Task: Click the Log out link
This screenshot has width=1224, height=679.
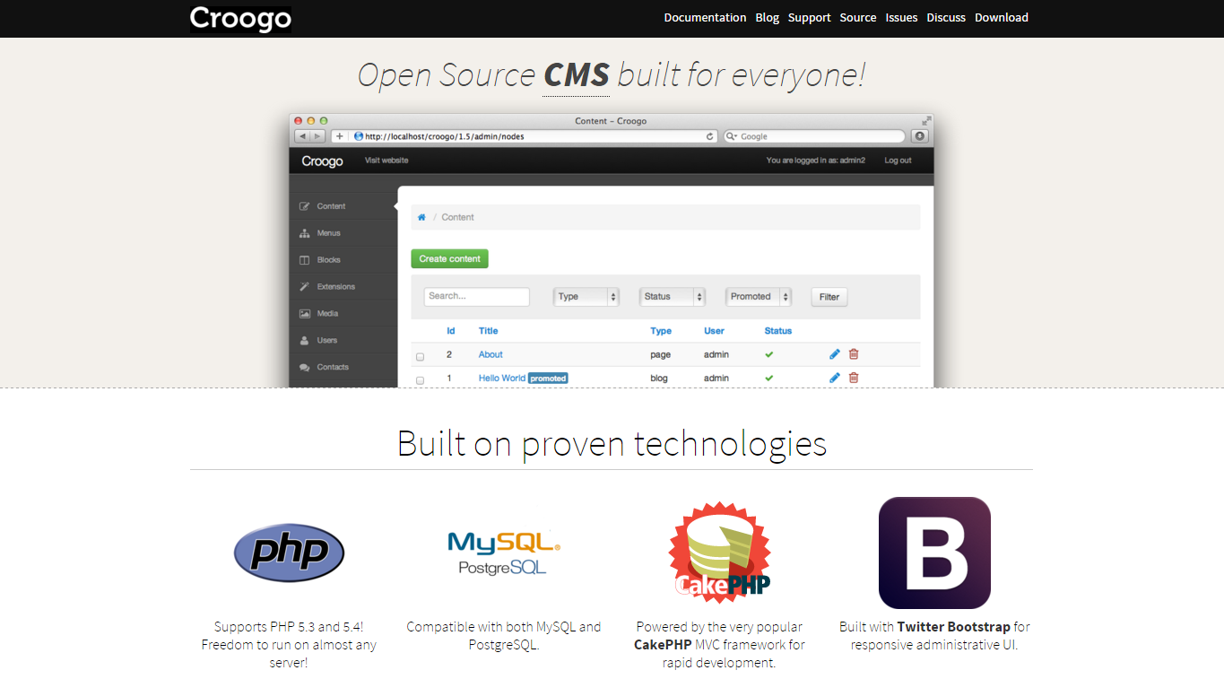Action: [x=898, y=161]
